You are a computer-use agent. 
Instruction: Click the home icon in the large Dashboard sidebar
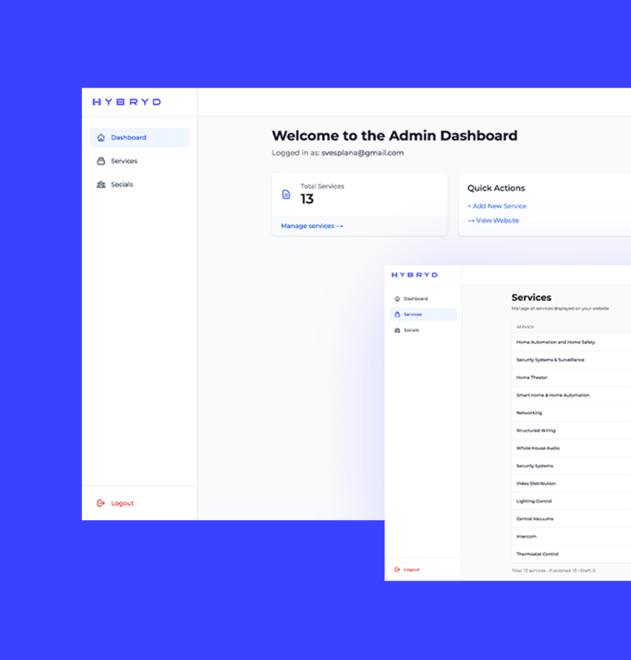[x=101, y=137]
